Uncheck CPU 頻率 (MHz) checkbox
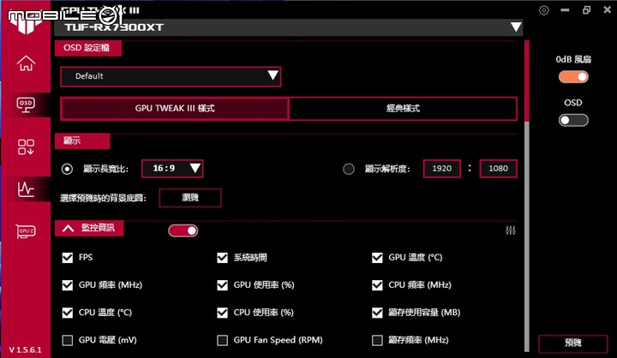The height and width of the screenshot is (358, 617). coord(377,285)
